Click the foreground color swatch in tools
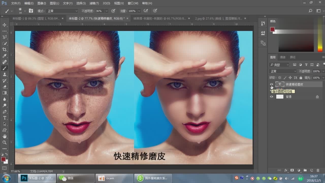 point(3,159)
